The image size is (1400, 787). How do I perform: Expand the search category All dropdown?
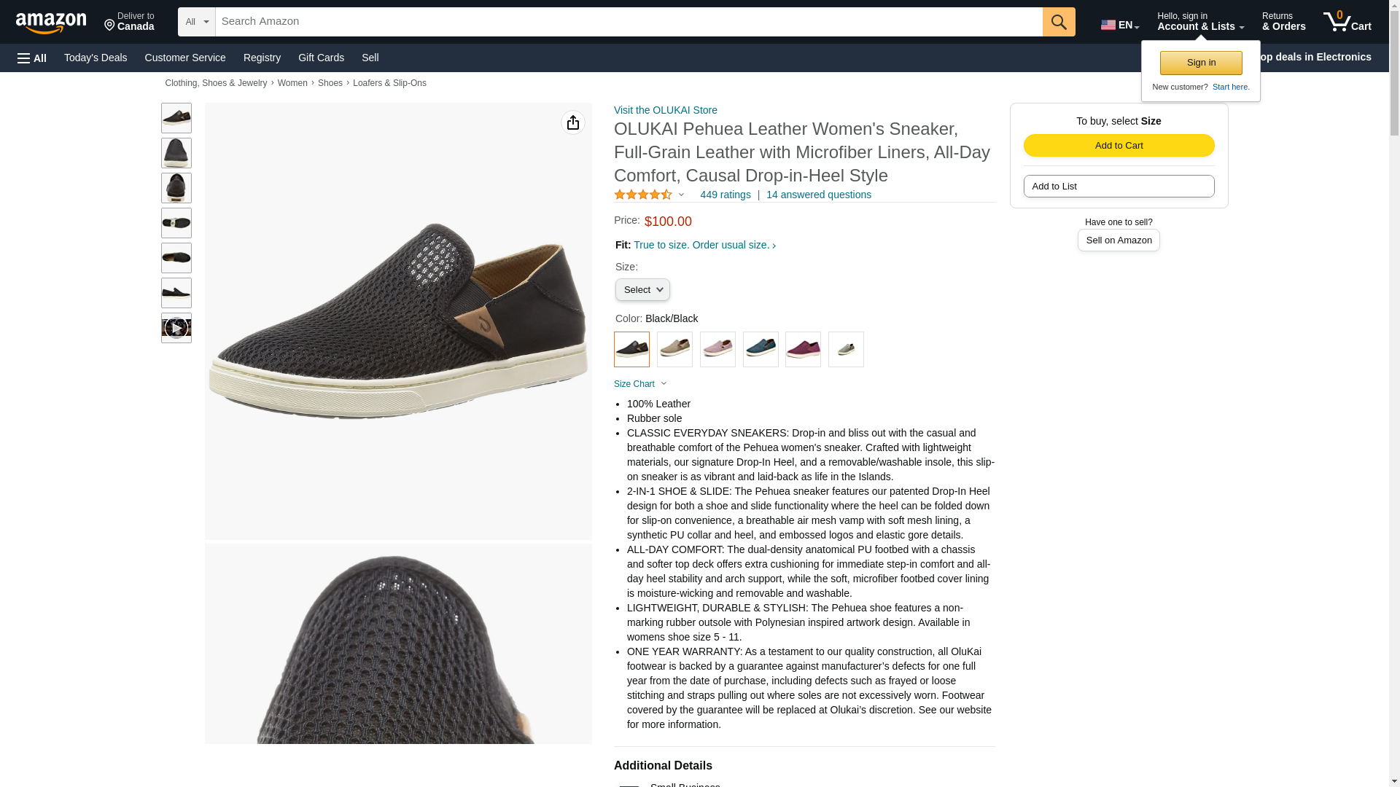[196, 22]
